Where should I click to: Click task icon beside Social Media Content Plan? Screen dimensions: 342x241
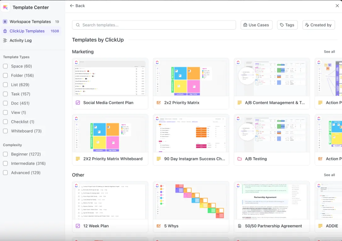tap(78, 102)
